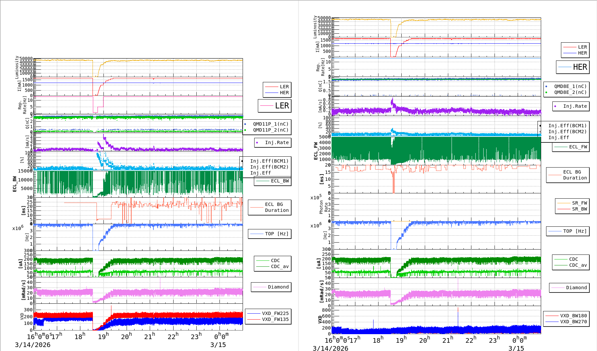Select the VXD_BW180 legend entry
597x351 pixels.
(x=573, y=316)
